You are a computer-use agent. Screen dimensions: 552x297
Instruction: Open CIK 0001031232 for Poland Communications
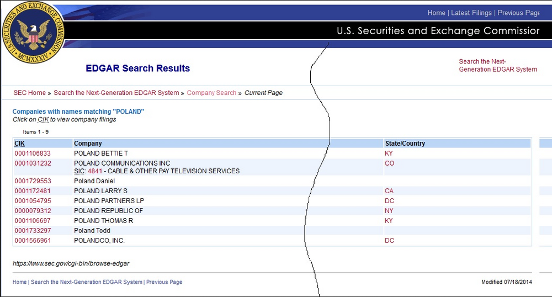[x=33, y=163]
